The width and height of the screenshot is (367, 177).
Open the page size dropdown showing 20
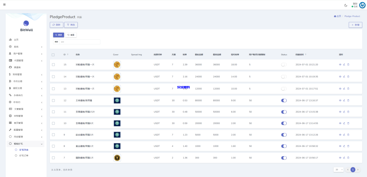coord(338,169)
